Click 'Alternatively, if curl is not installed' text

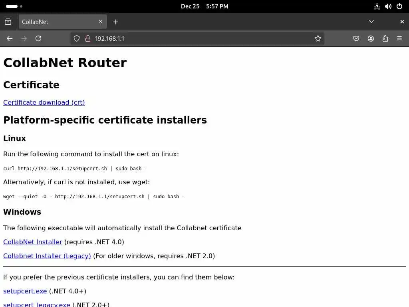coord(76,182)
